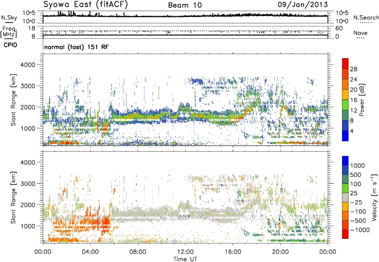The width and height of the screenshot is (379, 262).
Task: Click the 'CPID' label
Action: point(10,45)
